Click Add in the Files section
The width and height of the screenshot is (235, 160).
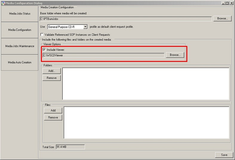(53, 110)
